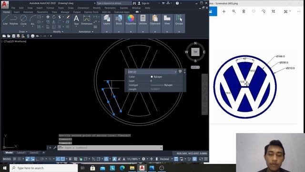Toggle ortho mode in status bar

(37, 159)
